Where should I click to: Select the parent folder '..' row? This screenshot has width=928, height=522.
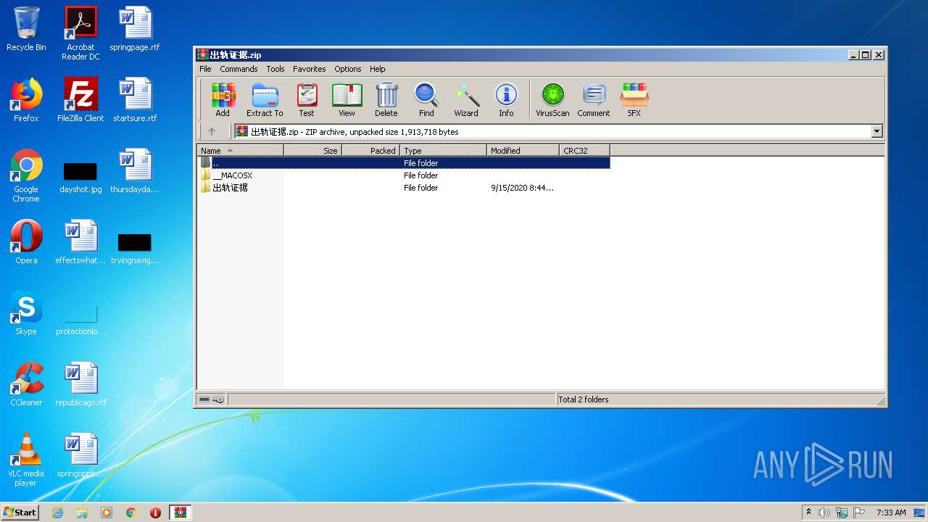click(404, 163)
